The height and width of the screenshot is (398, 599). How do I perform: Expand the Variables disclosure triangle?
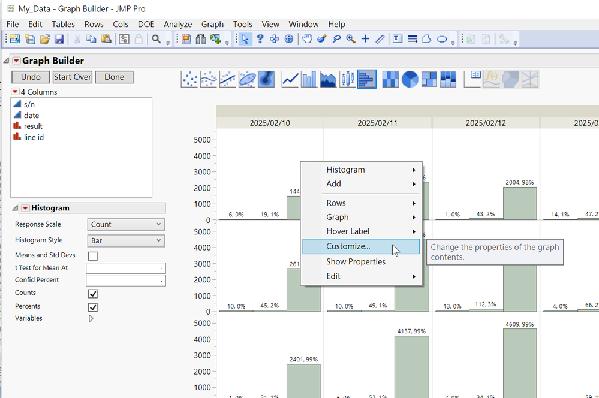(91, 318)
